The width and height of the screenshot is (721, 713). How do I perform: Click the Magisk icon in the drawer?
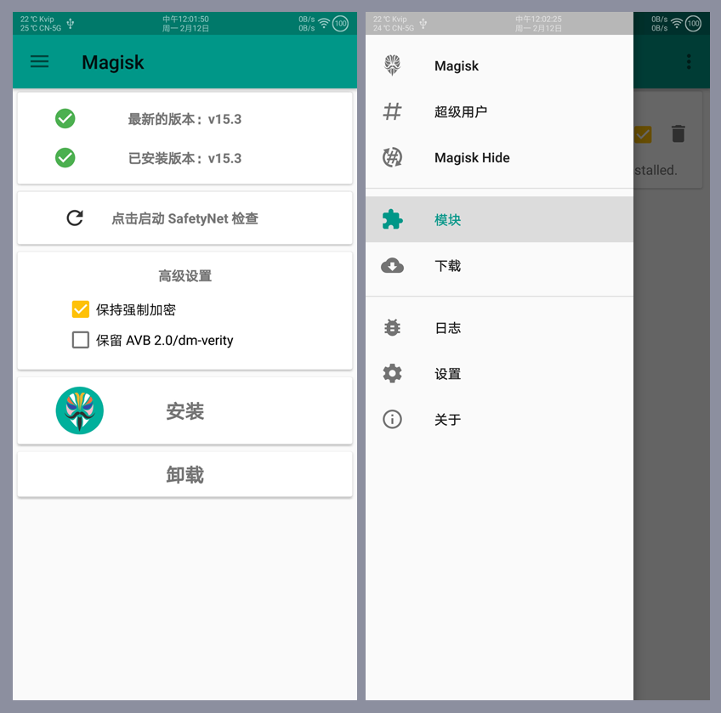[392, 65]
